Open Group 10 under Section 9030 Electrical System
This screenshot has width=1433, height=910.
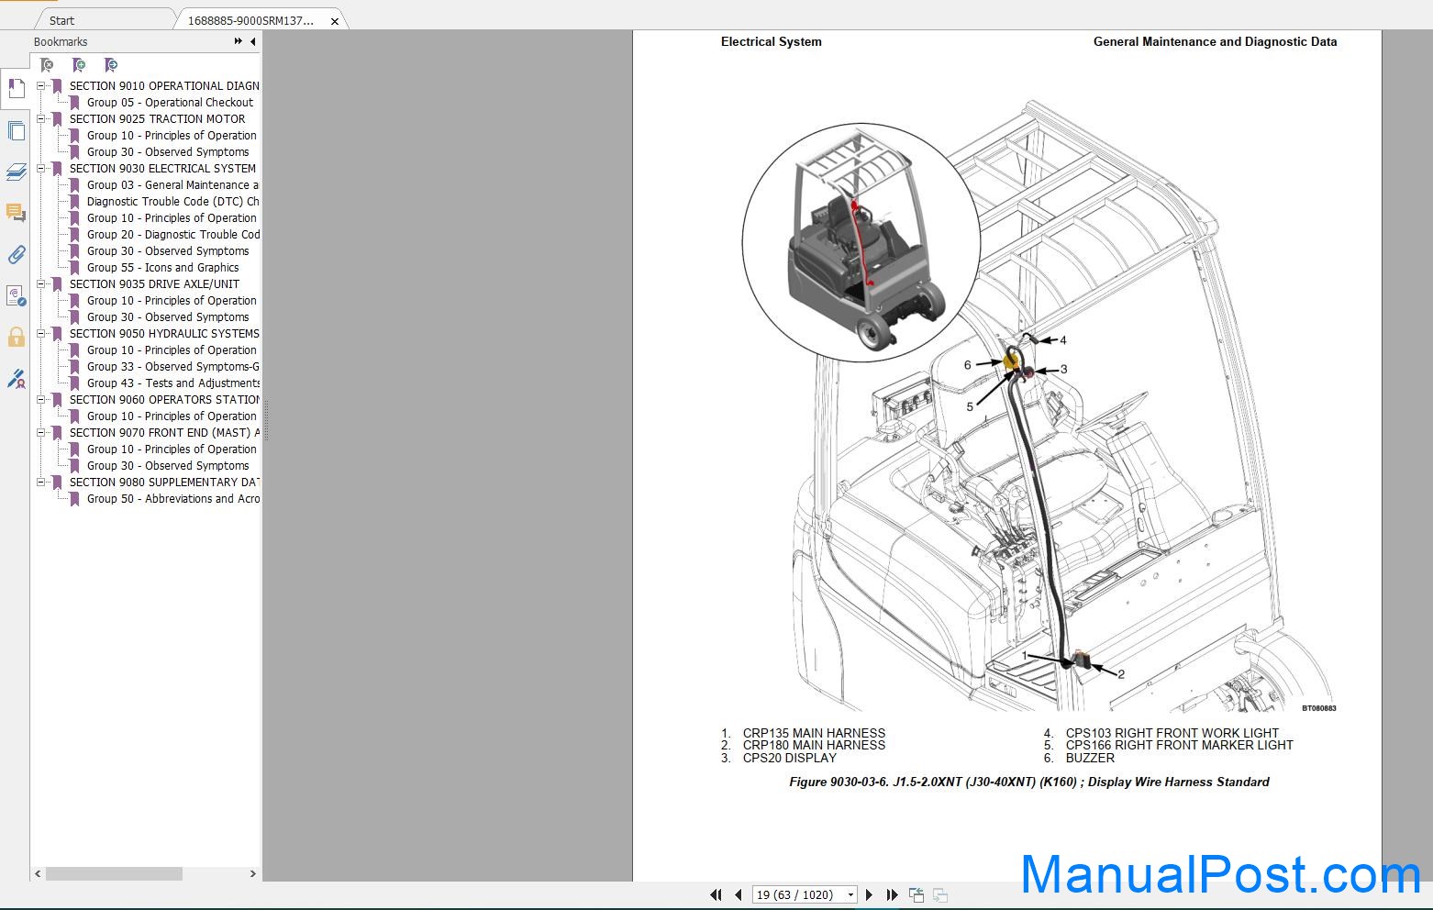tap(172, 218)
